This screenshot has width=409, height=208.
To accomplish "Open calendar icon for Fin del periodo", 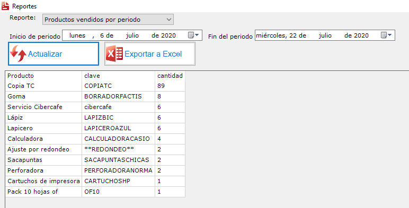I will 384,35.
